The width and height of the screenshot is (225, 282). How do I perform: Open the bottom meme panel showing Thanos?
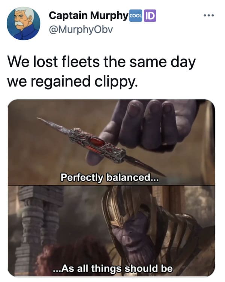(x=111, y=231)
